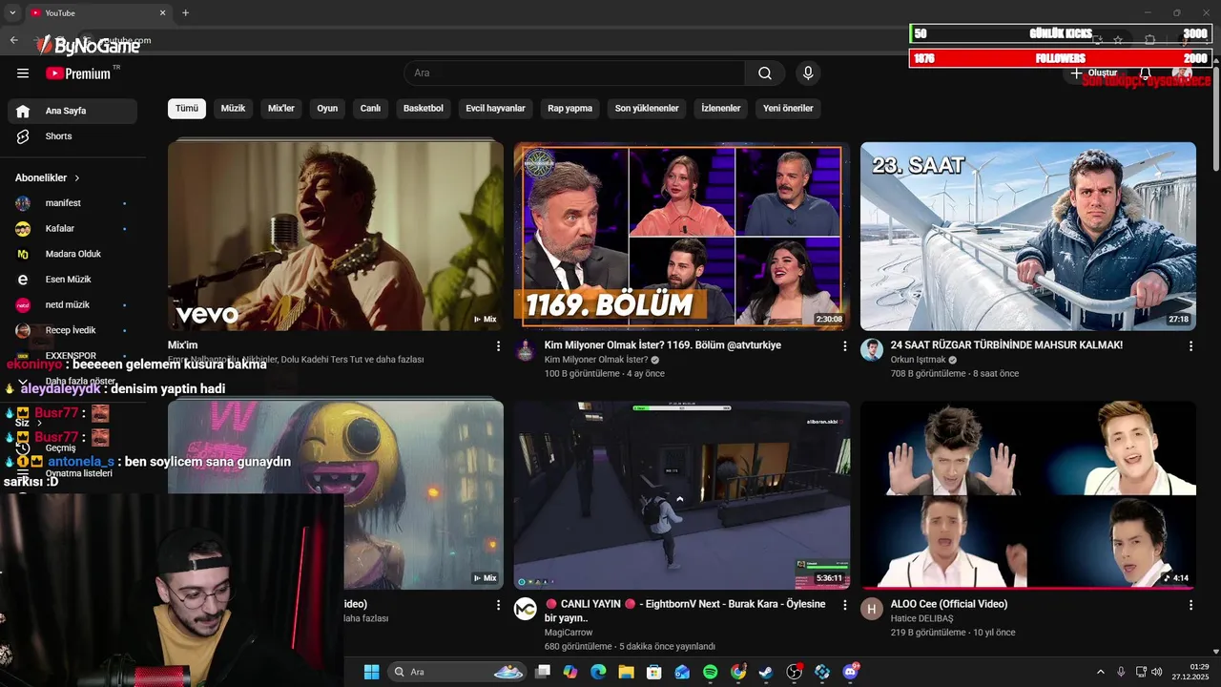The image size is (1221, 687).
Task: Click the YouTube Premium logo
Action: (78, 73)
